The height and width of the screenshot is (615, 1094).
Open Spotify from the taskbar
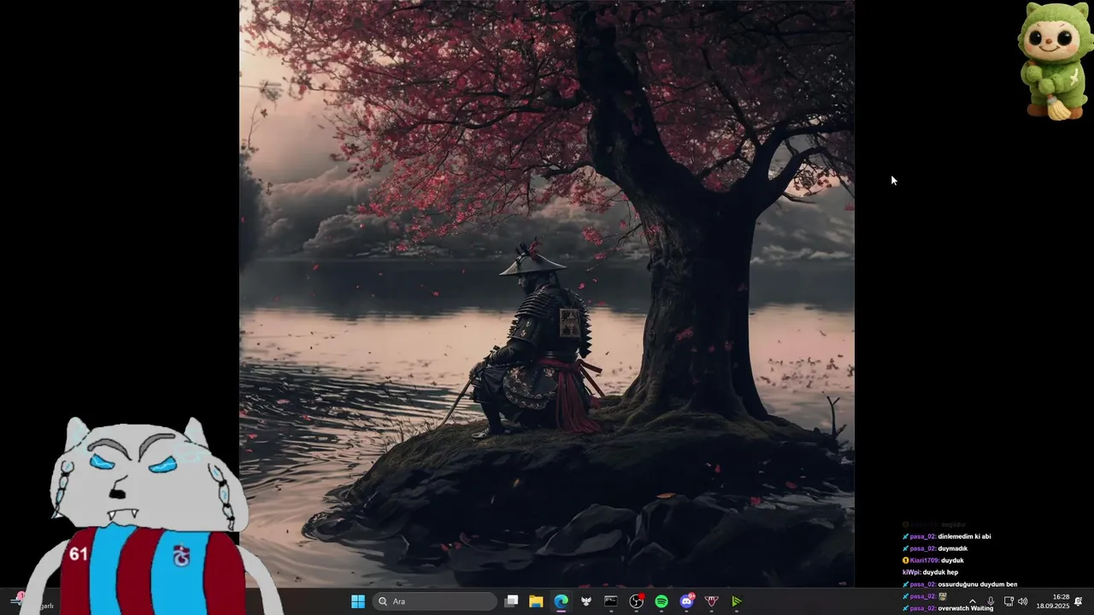pos(662,601)
